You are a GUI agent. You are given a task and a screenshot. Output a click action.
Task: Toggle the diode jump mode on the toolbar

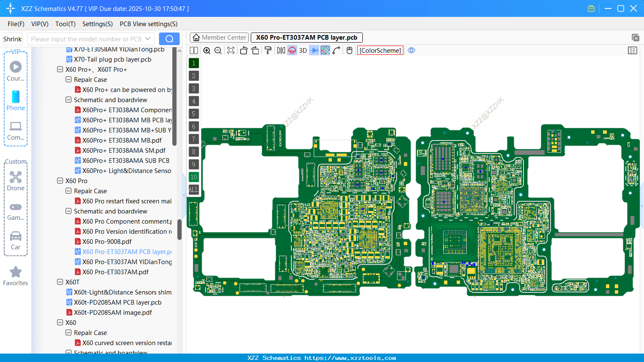pyautogui.click(x=314, y=50)
